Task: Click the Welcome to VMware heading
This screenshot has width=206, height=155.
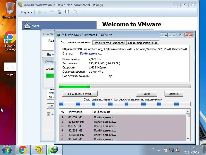Action: (x=132, y=24)
